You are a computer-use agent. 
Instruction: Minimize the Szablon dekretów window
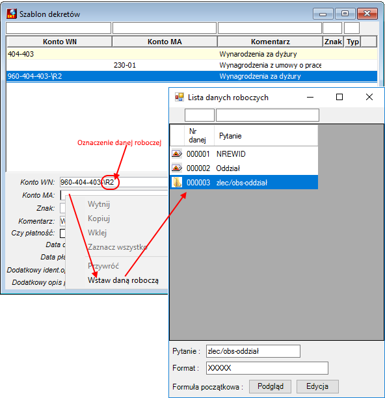tap(323, 14)
